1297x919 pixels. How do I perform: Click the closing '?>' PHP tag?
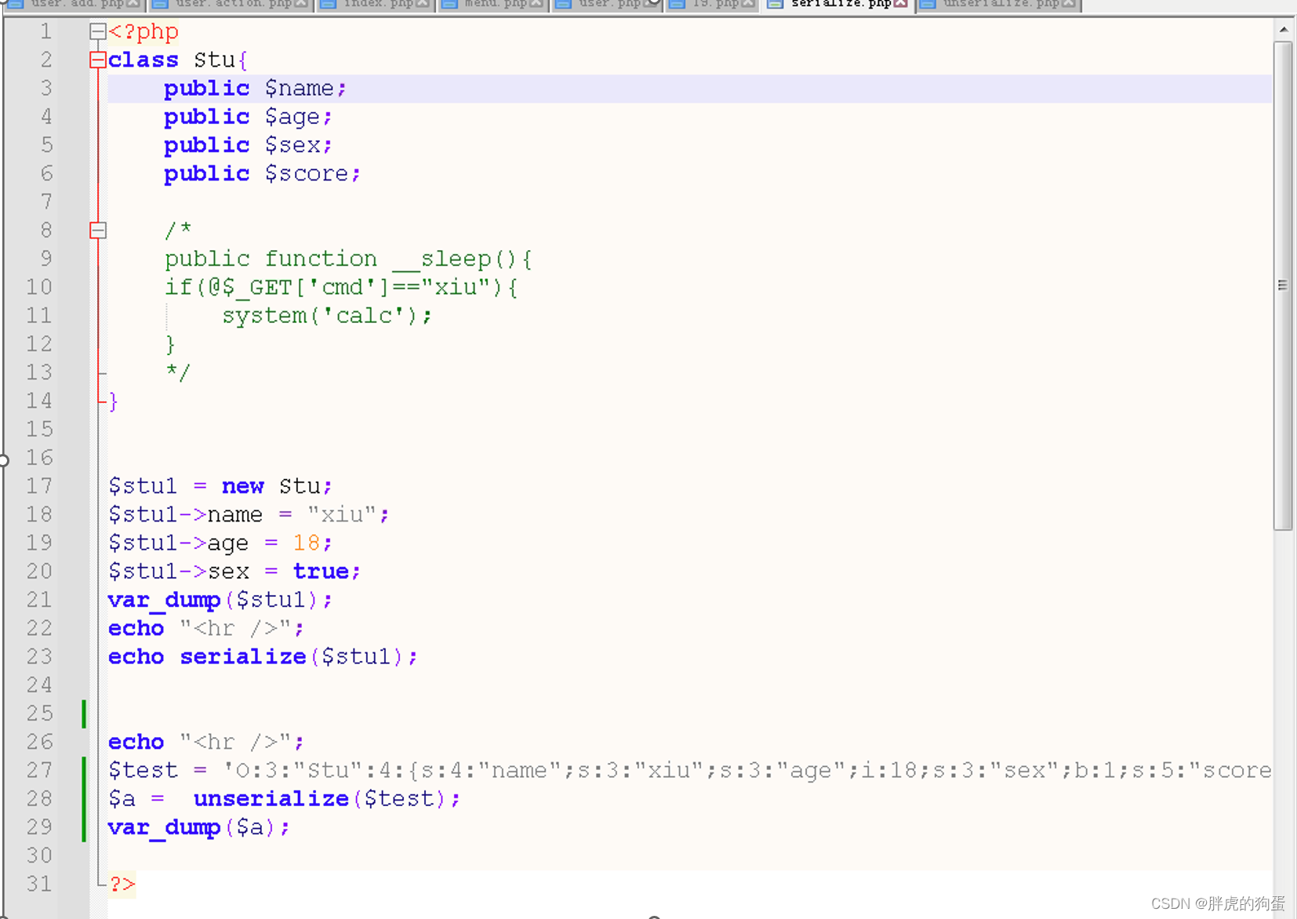coord(122,884)
